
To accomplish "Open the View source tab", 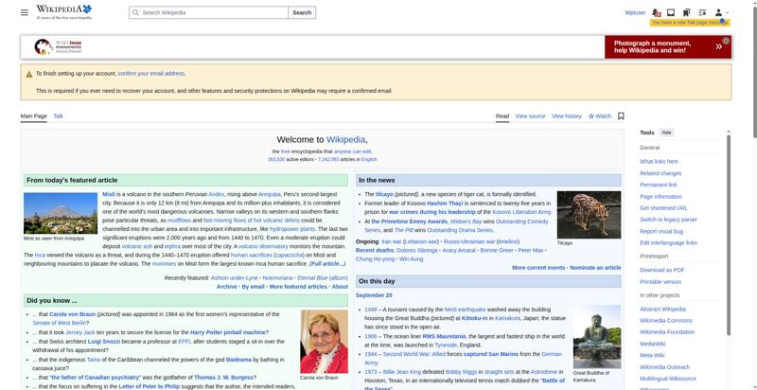I will pyautogui.click(x=530, y=115).
